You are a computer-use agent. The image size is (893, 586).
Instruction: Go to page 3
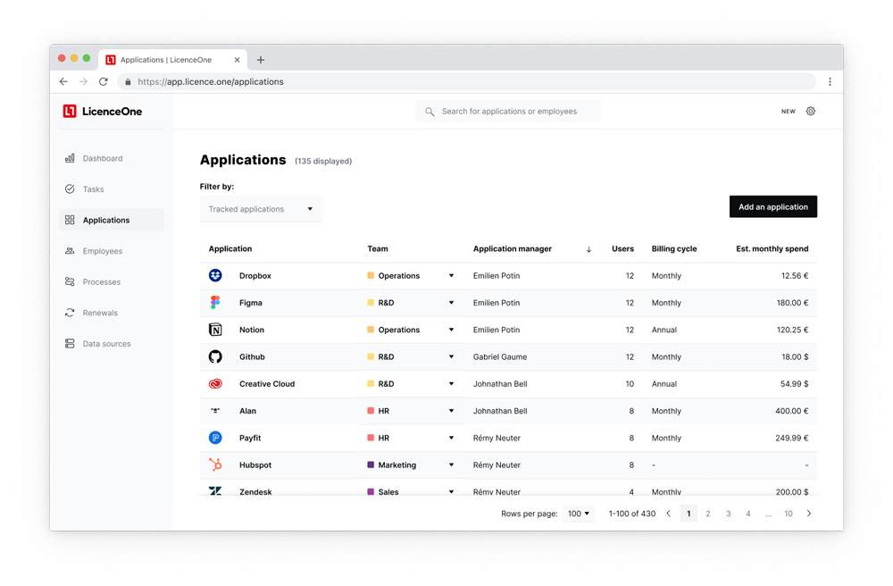(728, 514)
